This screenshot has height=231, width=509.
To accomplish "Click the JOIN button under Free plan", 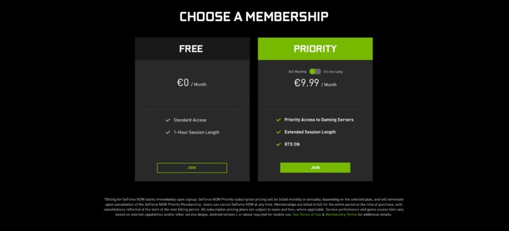I will click(192, 168).
